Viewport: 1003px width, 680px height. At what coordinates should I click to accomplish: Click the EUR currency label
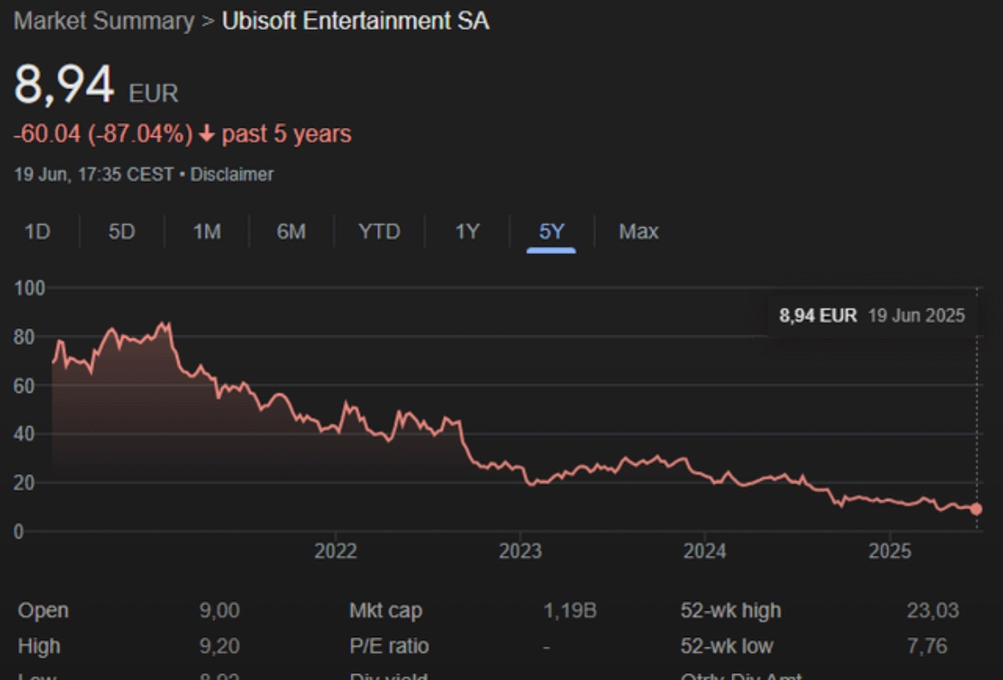pos(153,93)
